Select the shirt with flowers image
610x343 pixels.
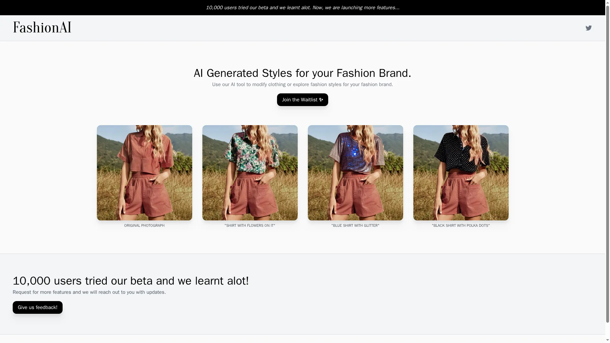click(x=250, y=173)
